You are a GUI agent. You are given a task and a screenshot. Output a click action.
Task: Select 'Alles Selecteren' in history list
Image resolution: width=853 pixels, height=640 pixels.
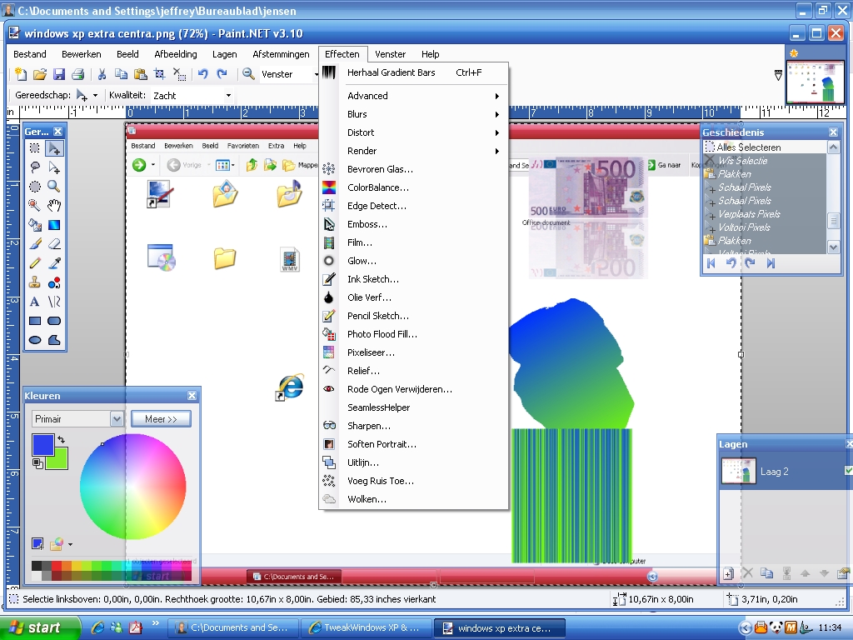765,147
